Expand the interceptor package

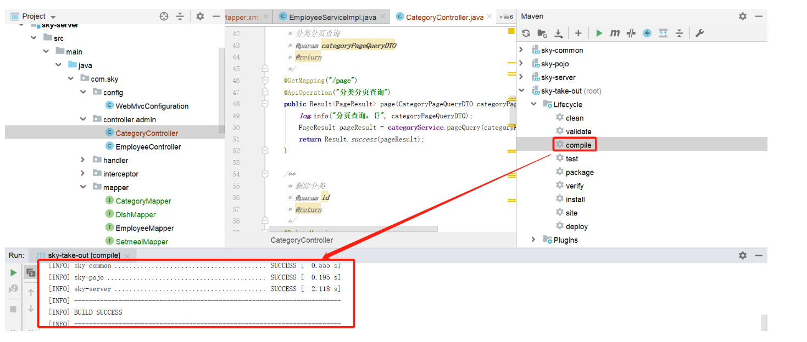pos(83,174)
